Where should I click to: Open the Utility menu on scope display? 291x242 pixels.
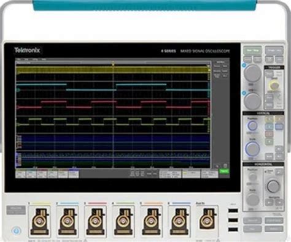(x=35, y=59)
